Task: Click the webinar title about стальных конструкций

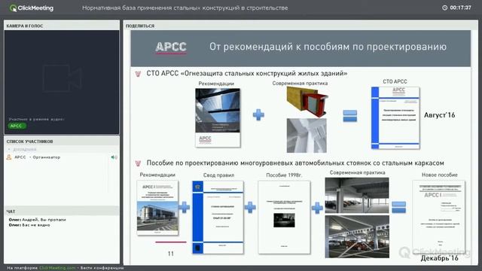Action: coord(185,8)
